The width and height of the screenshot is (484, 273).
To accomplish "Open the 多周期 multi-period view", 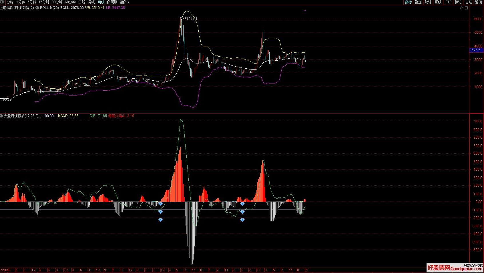I will (112, 2).
